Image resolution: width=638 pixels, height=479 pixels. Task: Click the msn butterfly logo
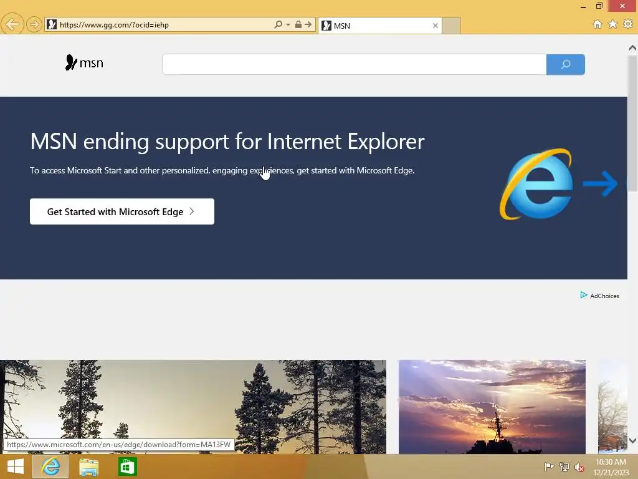click(84, 63)
